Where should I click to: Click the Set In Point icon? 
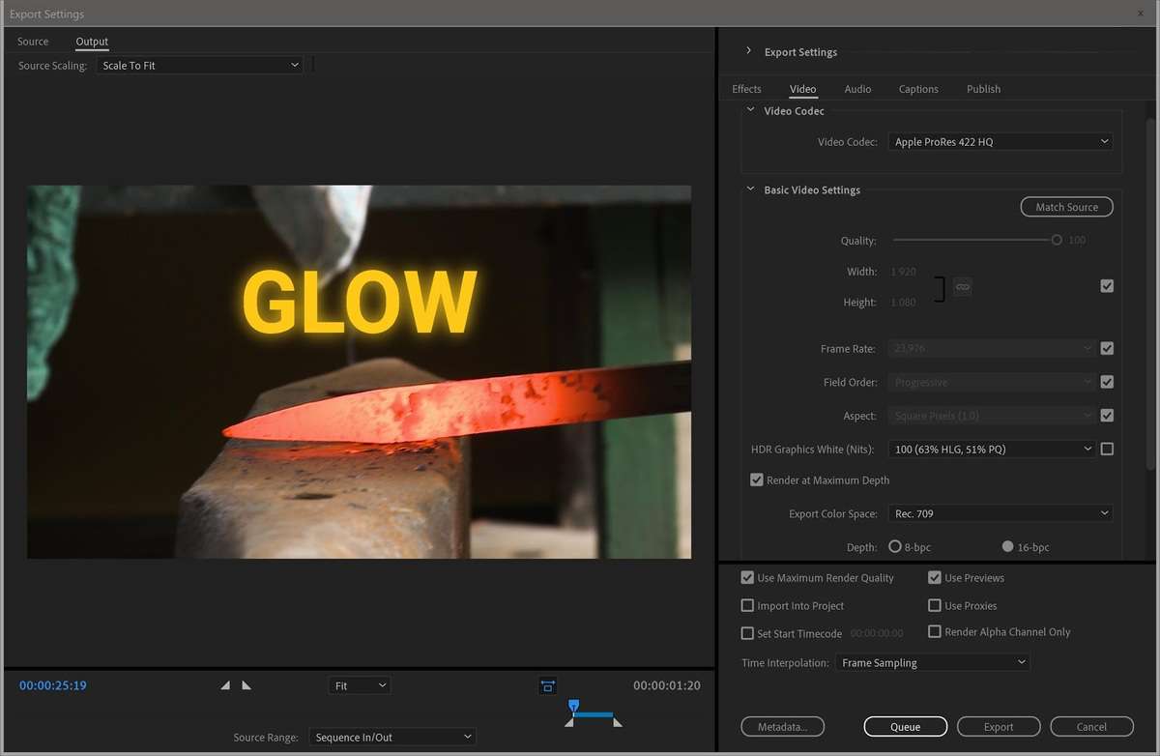[224, 684]
